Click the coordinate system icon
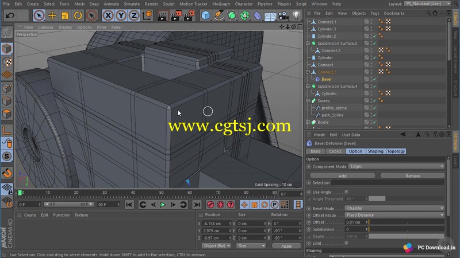The height and width of the screenshot is (258, 460). [147, 15]
